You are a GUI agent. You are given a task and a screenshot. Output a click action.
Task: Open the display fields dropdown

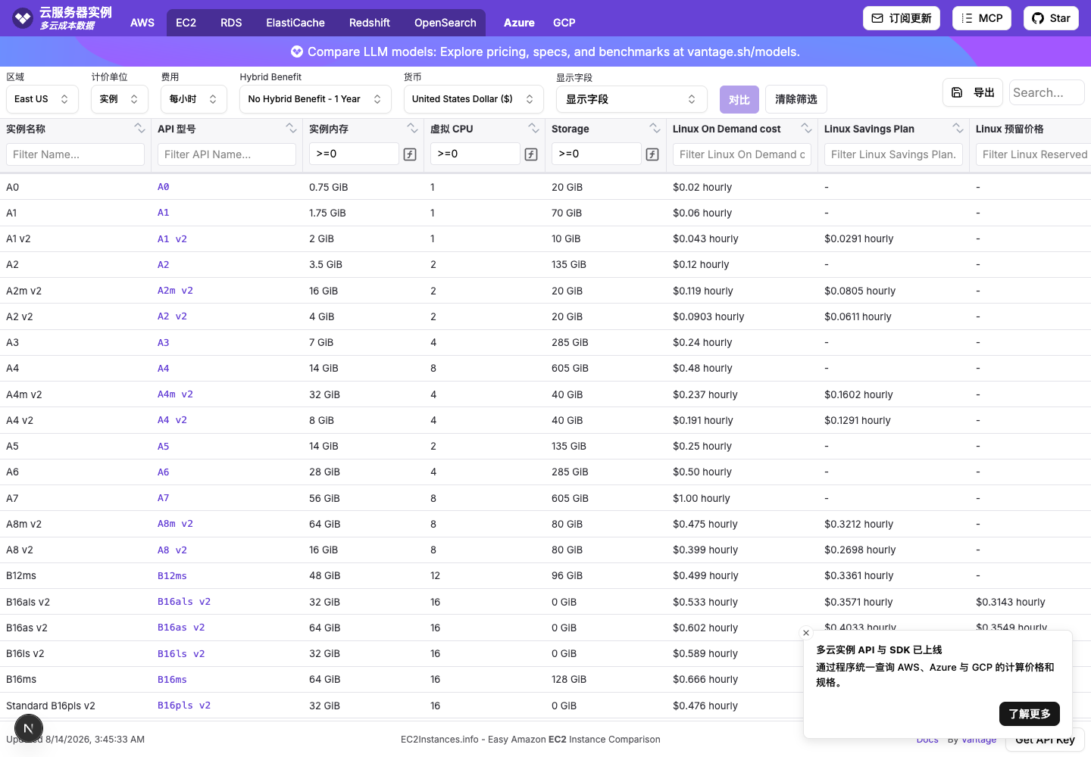[631, 99]
